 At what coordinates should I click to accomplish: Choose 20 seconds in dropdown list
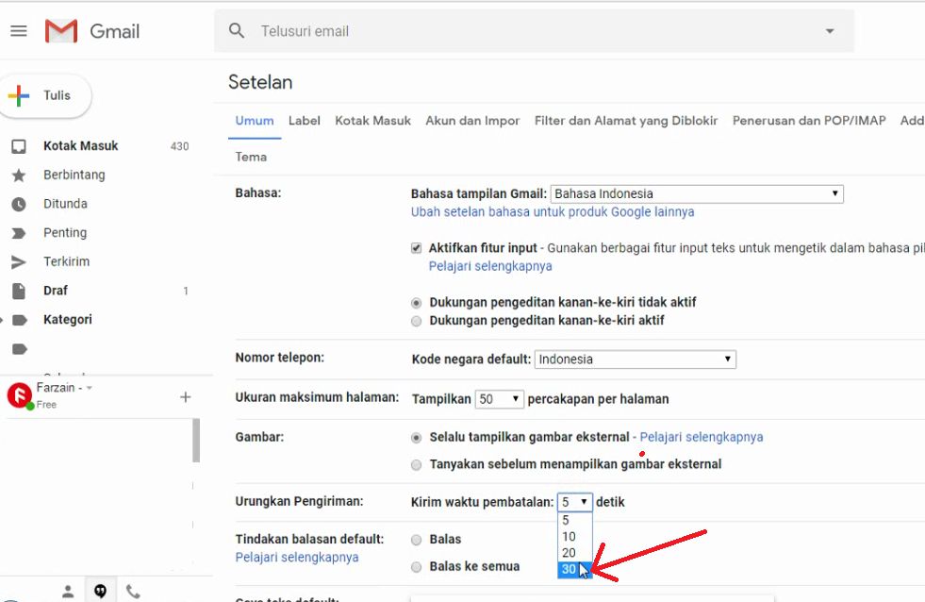574,553
